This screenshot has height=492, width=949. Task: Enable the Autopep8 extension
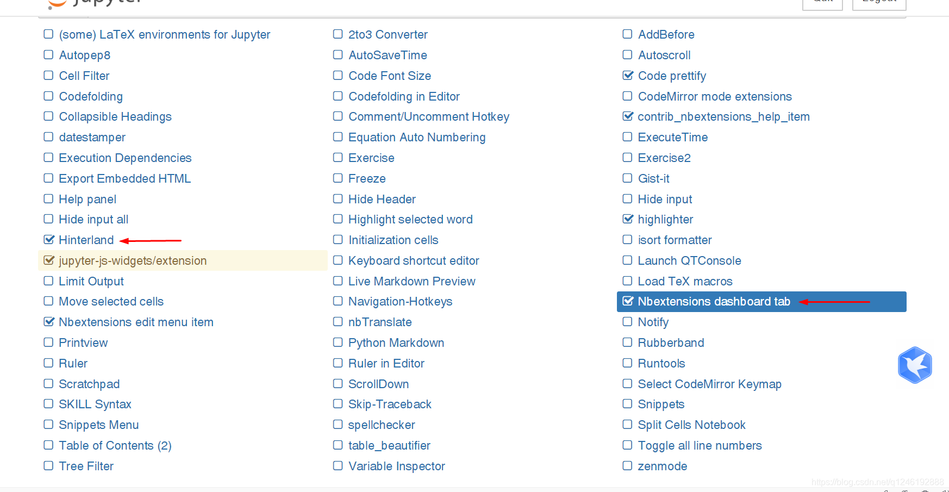tap(48, 54)
